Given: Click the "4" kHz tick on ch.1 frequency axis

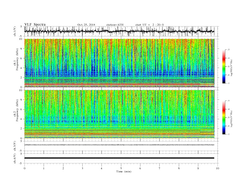Looking at the screenshot, I should tap(22, 68).
